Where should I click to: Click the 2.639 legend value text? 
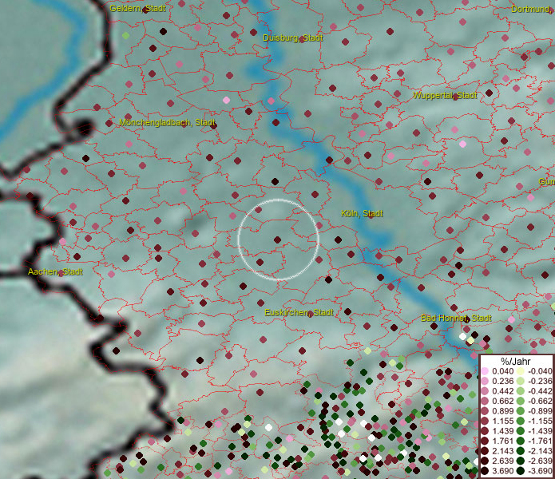pyautogui.click(x=502, y=461)
